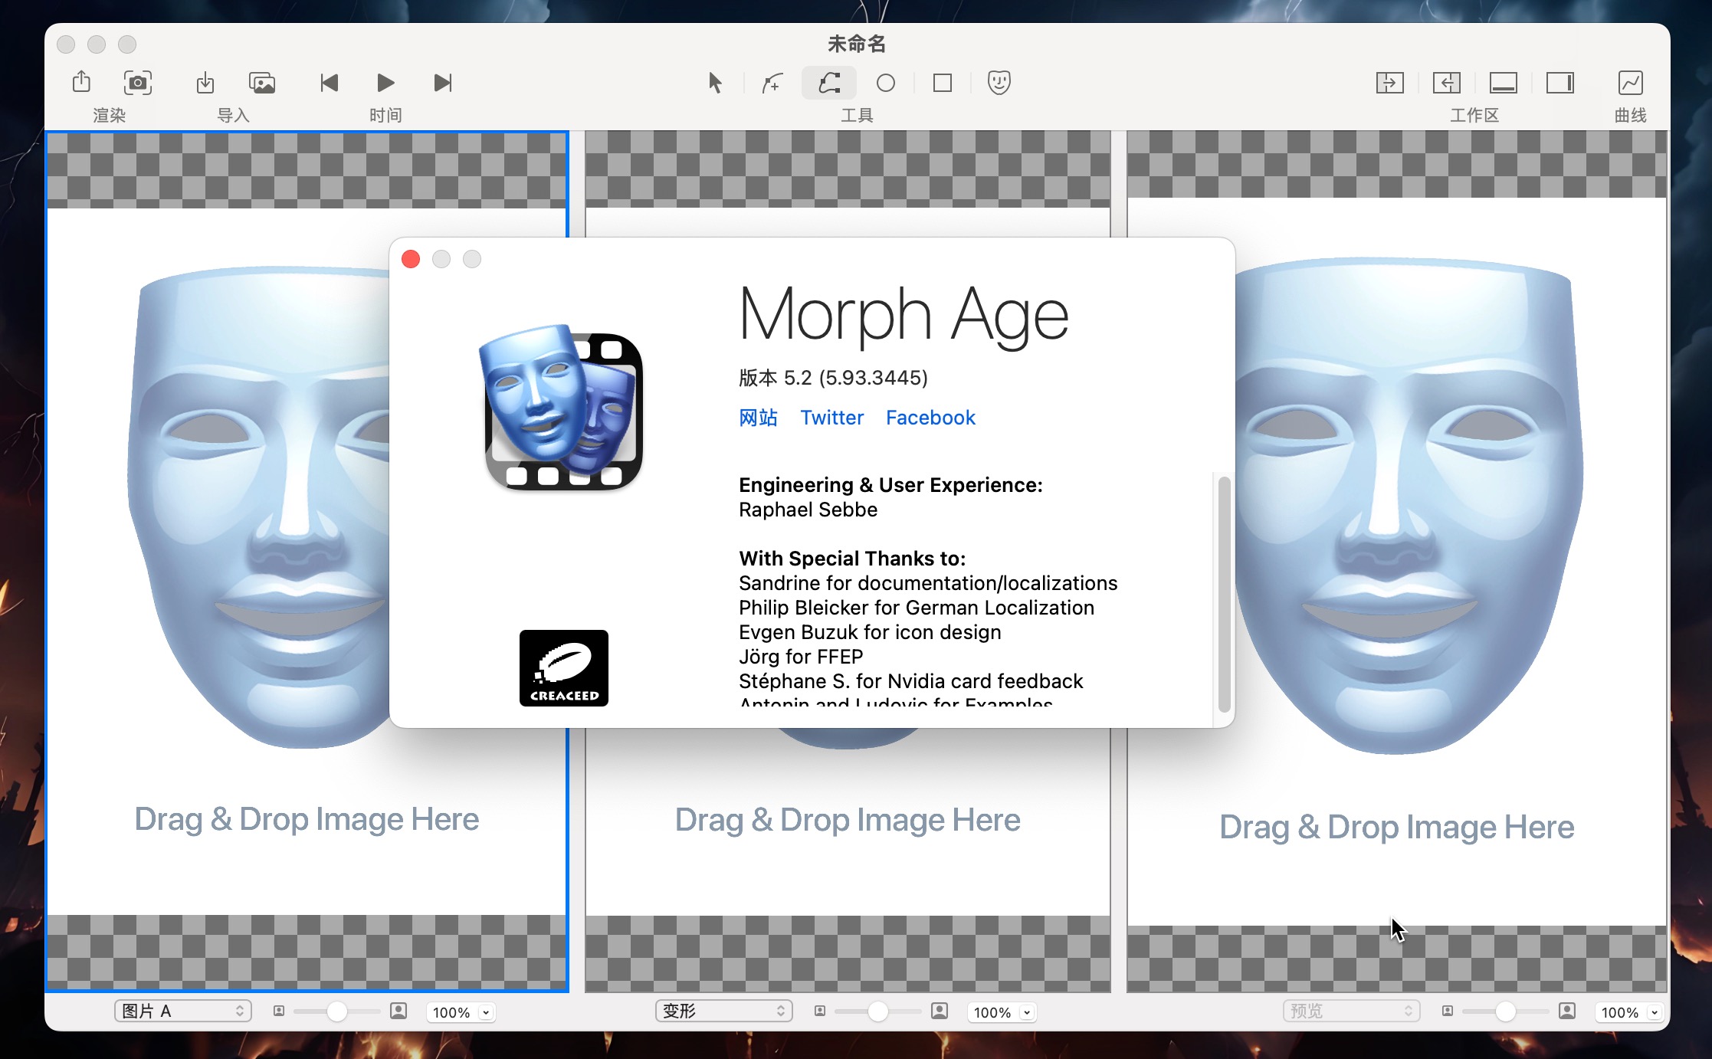The image size is (1712, 1059).
Task: Click the Morph Age app icon
Action: click(562, 408)
